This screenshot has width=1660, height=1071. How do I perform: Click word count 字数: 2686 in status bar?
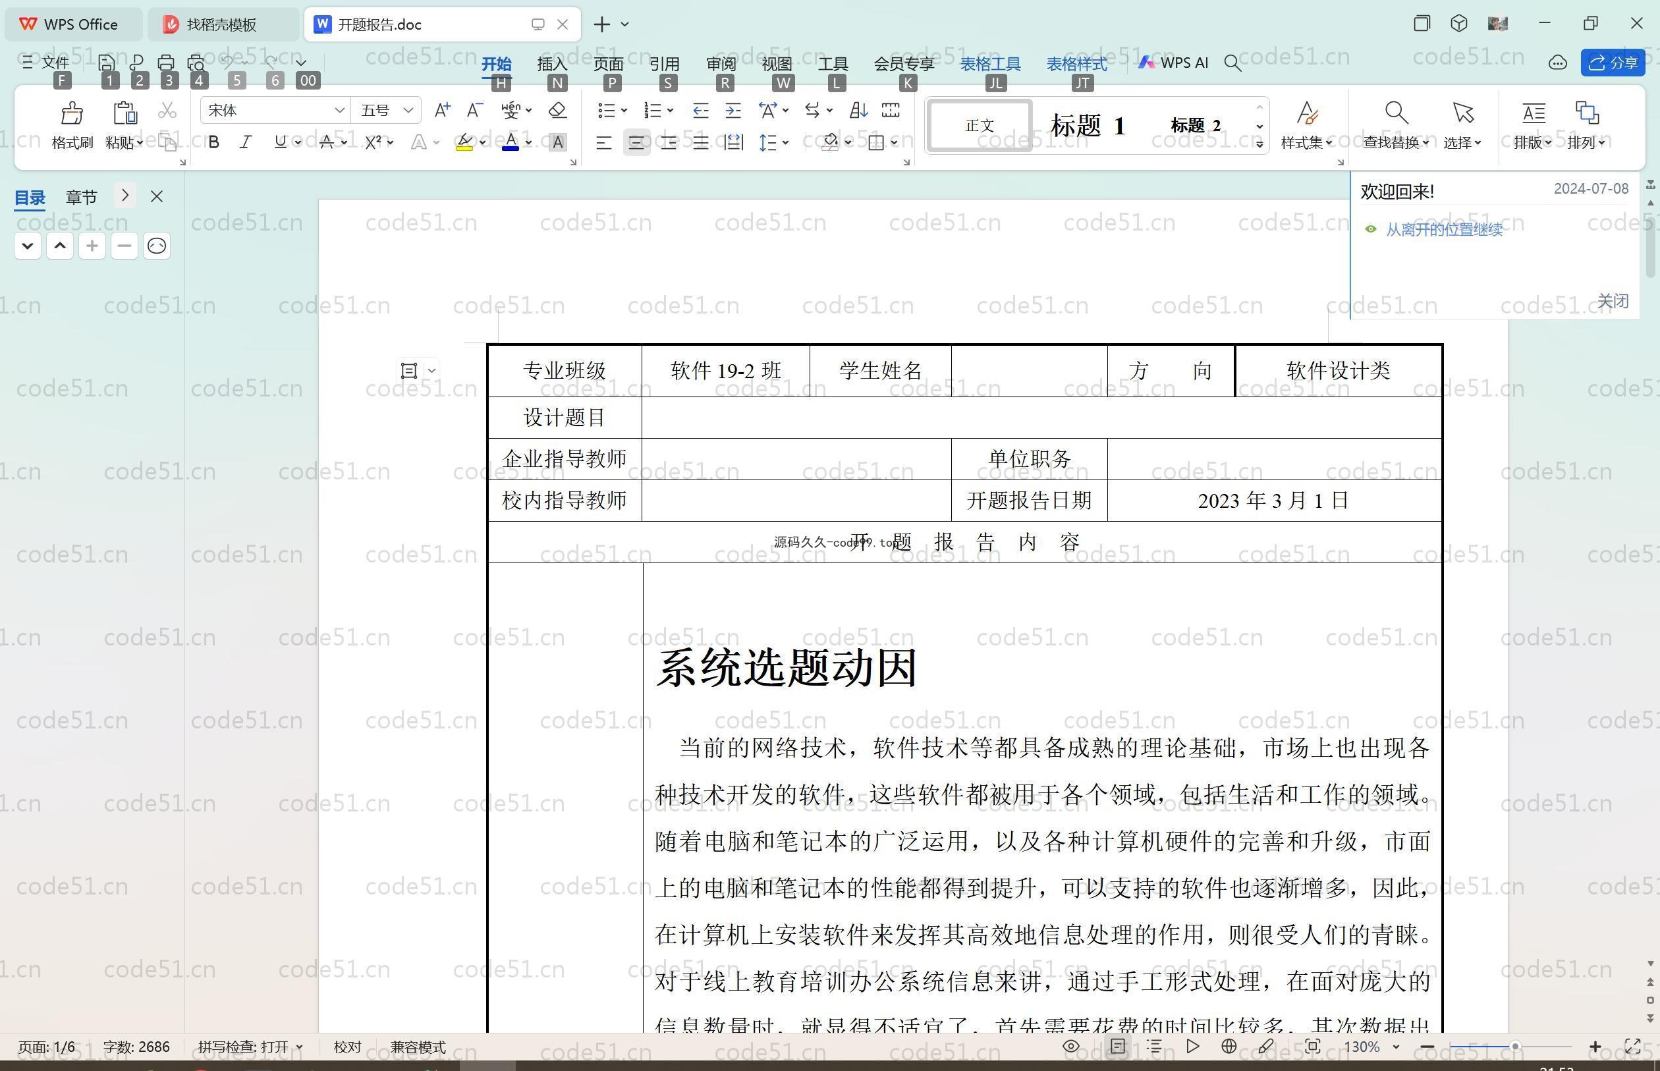click(x=136, y=1047)
